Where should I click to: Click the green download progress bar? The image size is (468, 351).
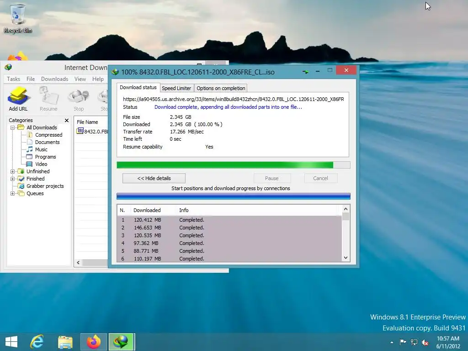tap(234, 165)
